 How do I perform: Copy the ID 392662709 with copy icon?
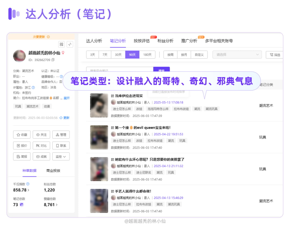tap(53, 60)
